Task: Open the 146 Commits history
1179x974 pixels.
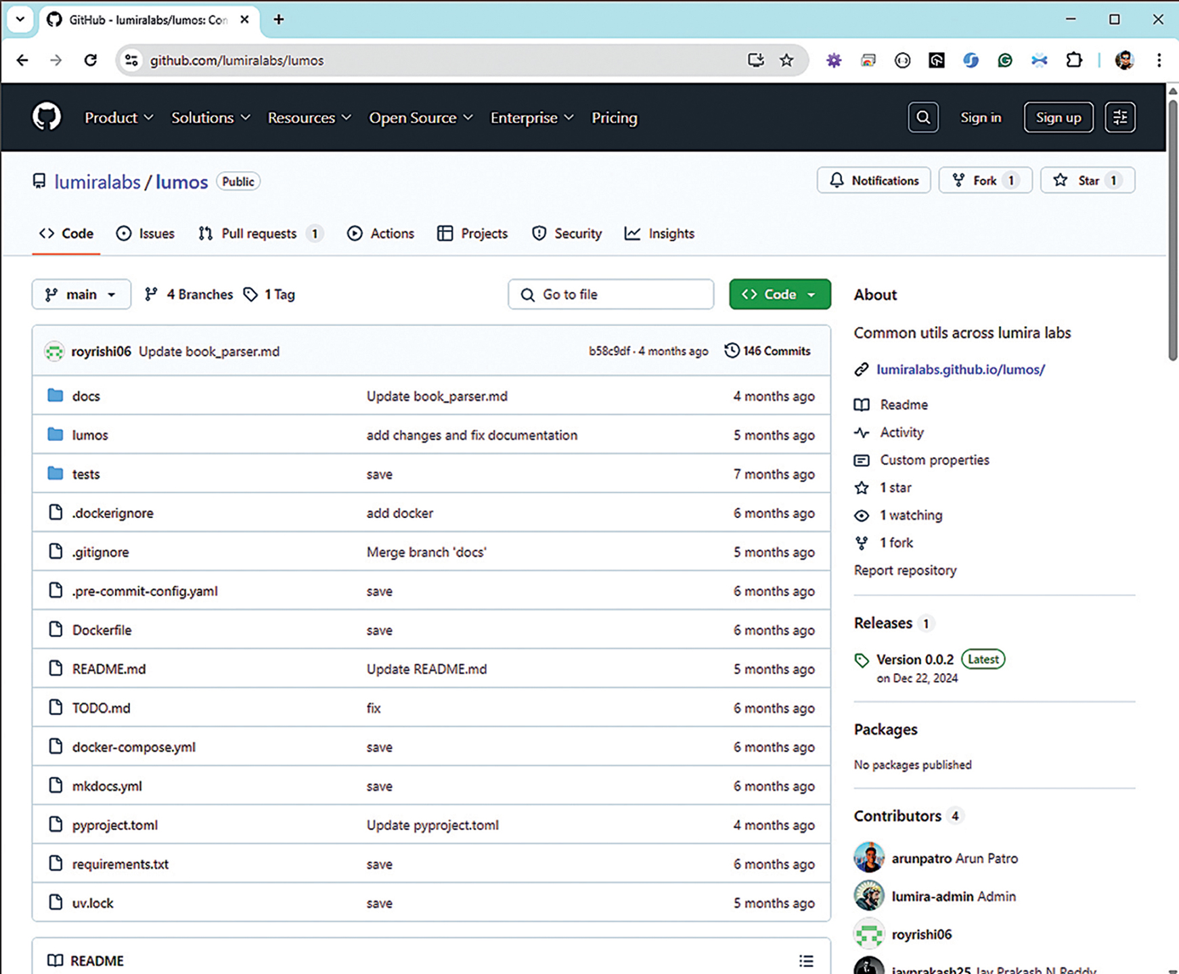Action: point(768,351)
